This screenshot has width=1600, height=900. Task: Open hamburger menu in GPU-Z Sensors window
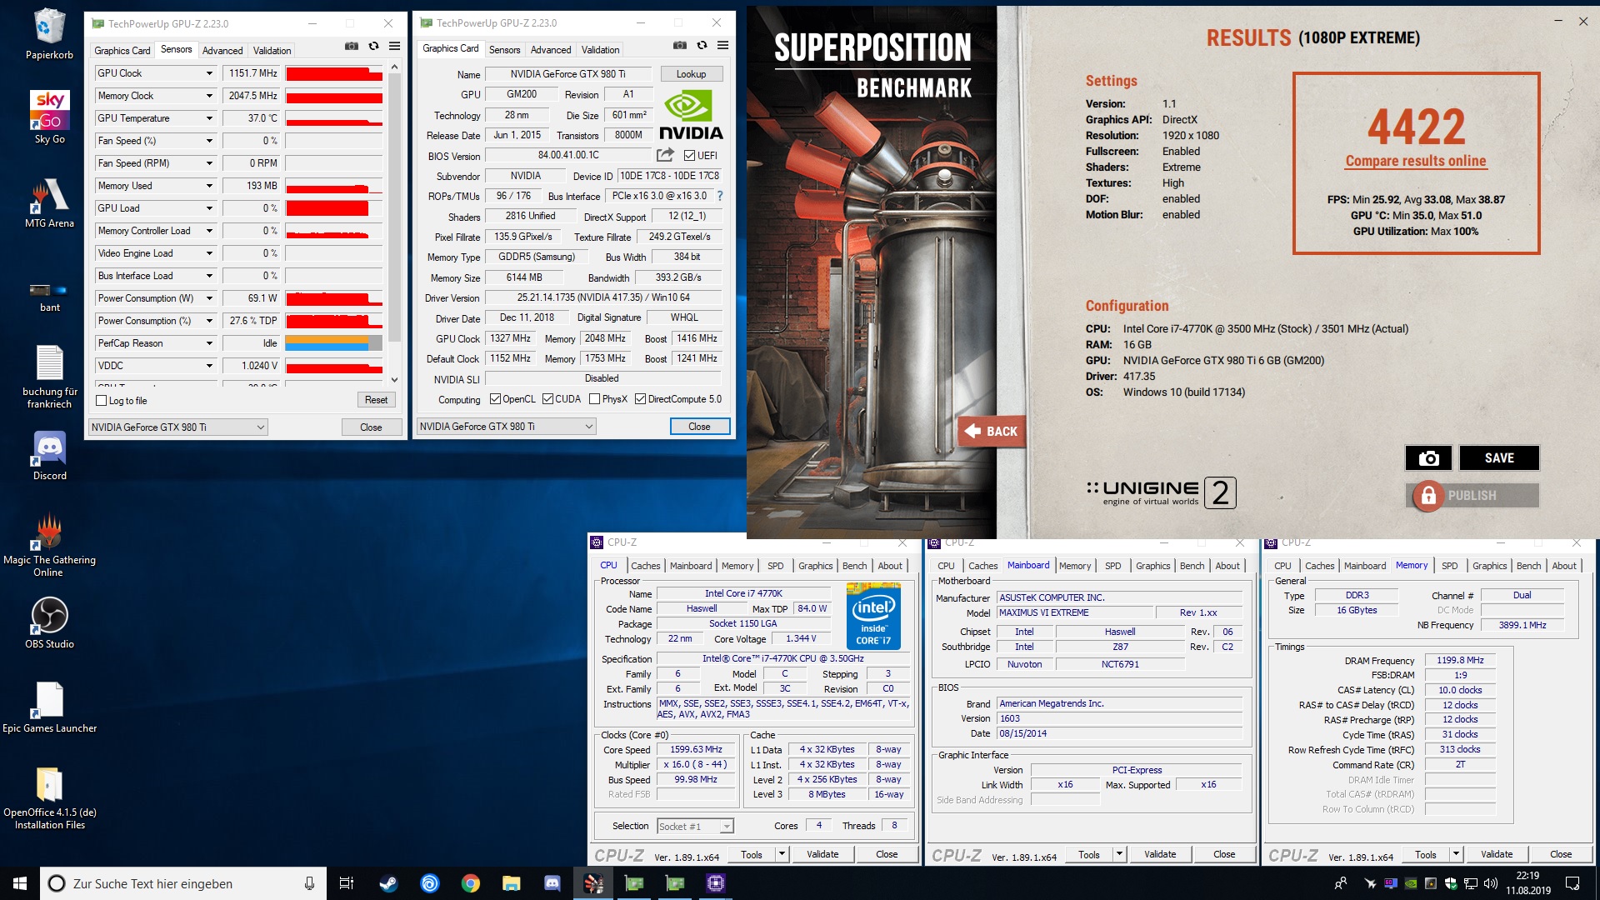pyautogui.click(x=395, y=47)
